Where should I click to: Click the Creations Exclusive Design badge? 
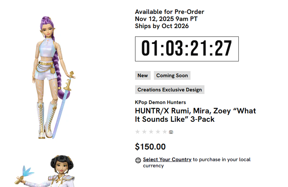tap(170, 89)
